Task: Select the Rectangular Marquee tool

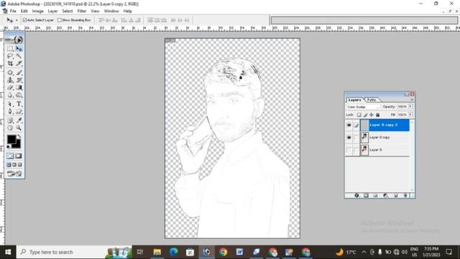Action: (10, 48)
